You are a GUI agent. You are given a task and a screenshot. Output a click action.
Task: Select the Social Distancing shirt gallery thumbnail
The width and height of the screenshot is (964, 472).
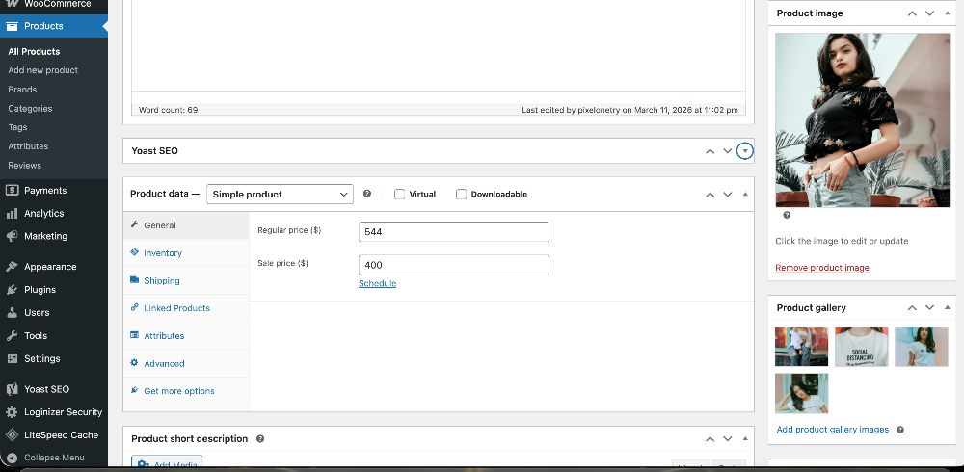861,347
